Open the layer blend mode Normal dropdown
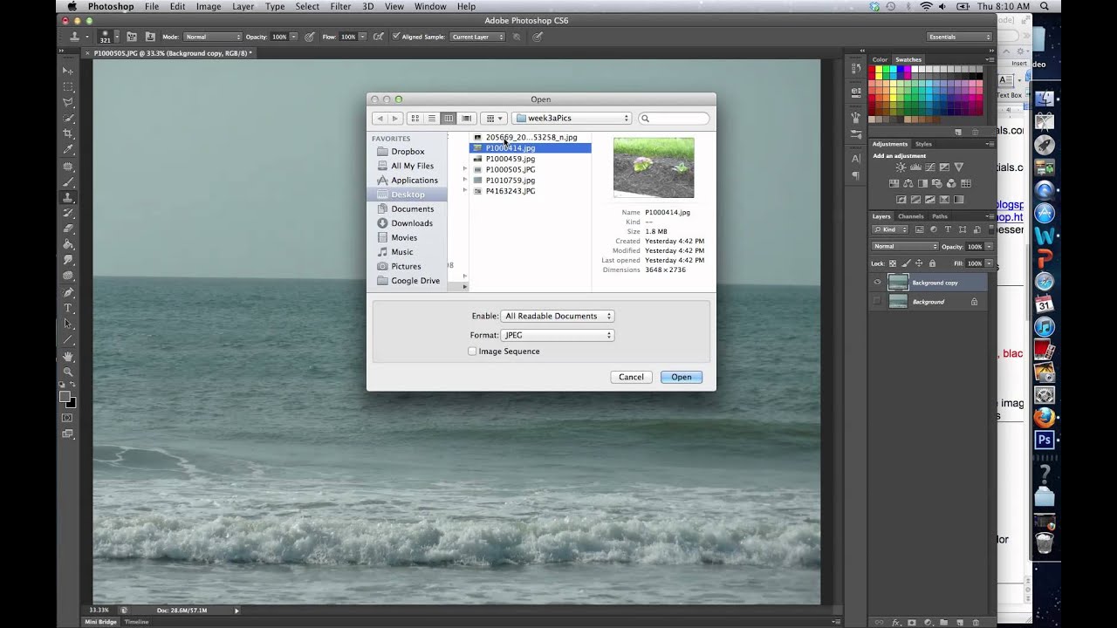Image resolution: width=1117 pixels, height=628 pixels. tap(904, 247)
